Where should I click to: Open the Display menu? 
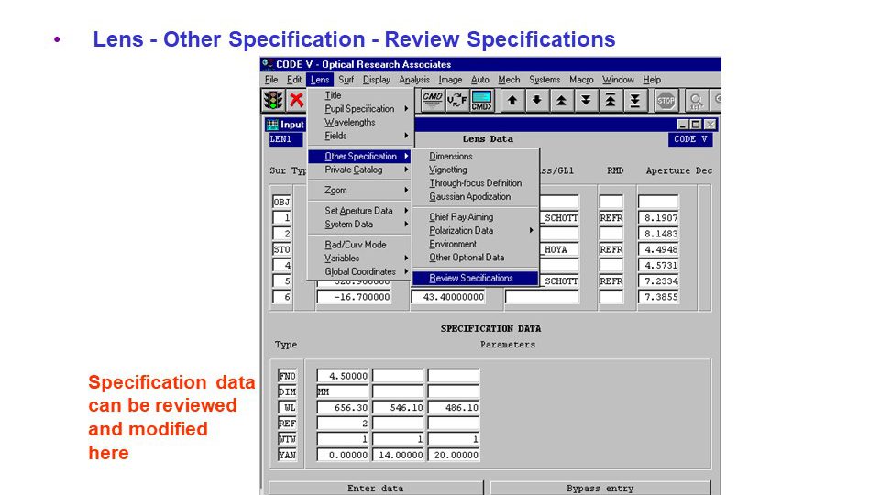click(377, 80)
